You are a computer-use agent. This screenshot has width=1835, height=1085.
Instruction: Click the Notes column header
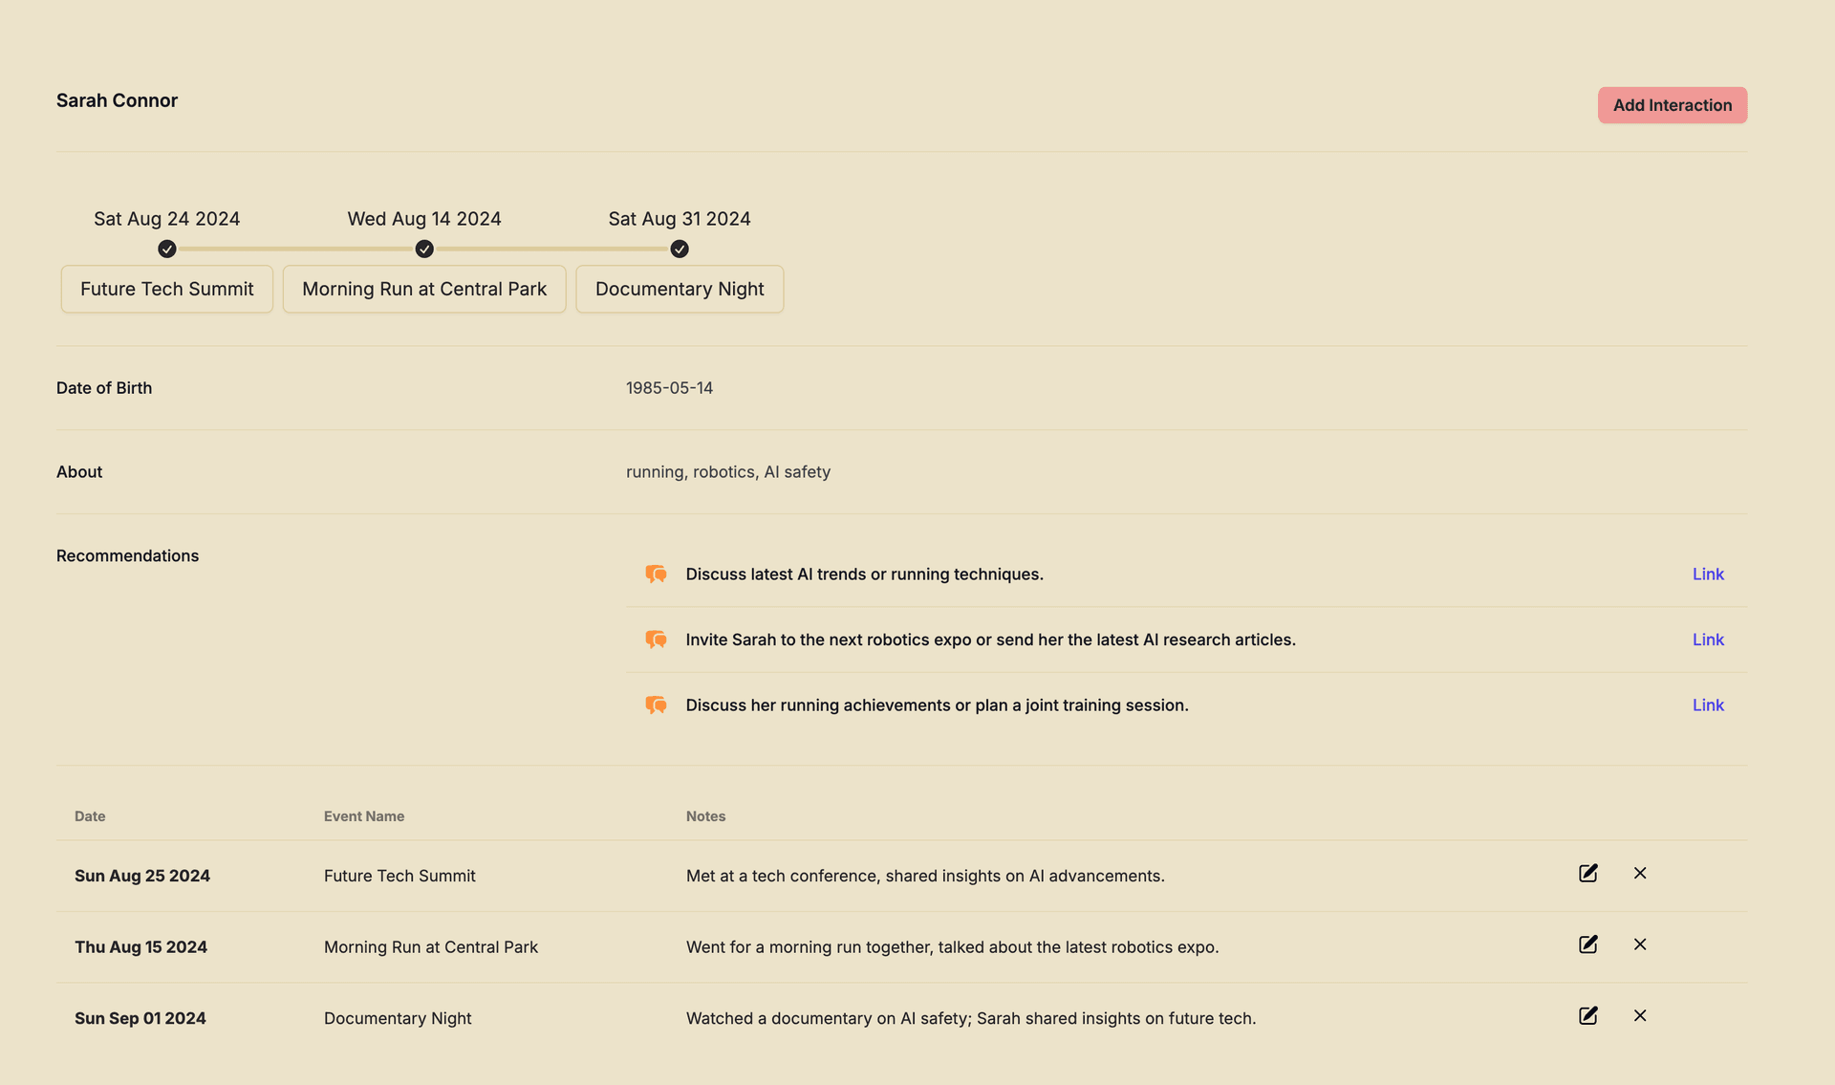705,816
